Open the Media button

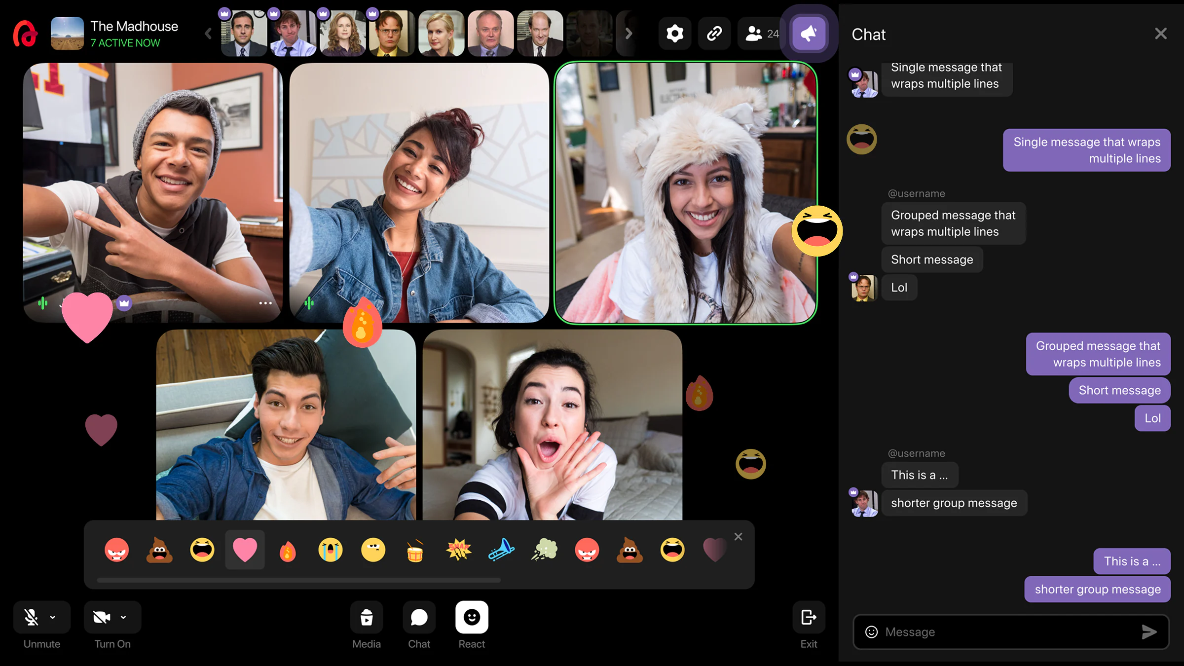367,617
